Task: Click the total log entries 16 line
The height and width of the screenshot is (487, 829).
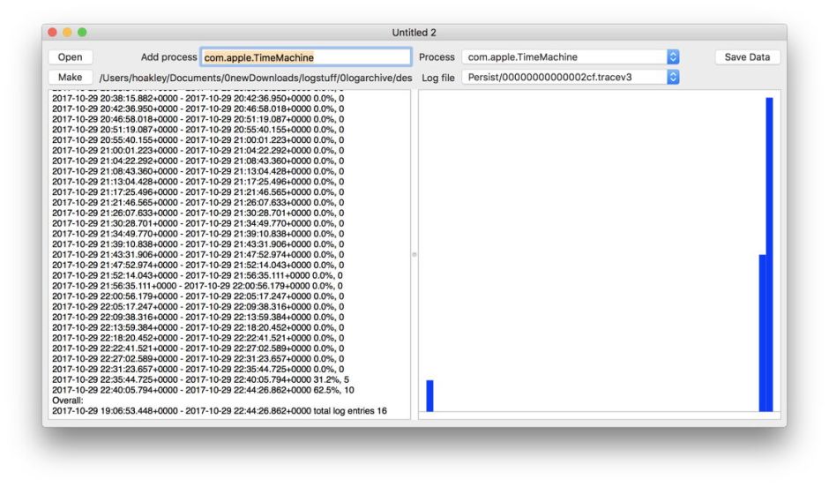Action: point(219,410)
